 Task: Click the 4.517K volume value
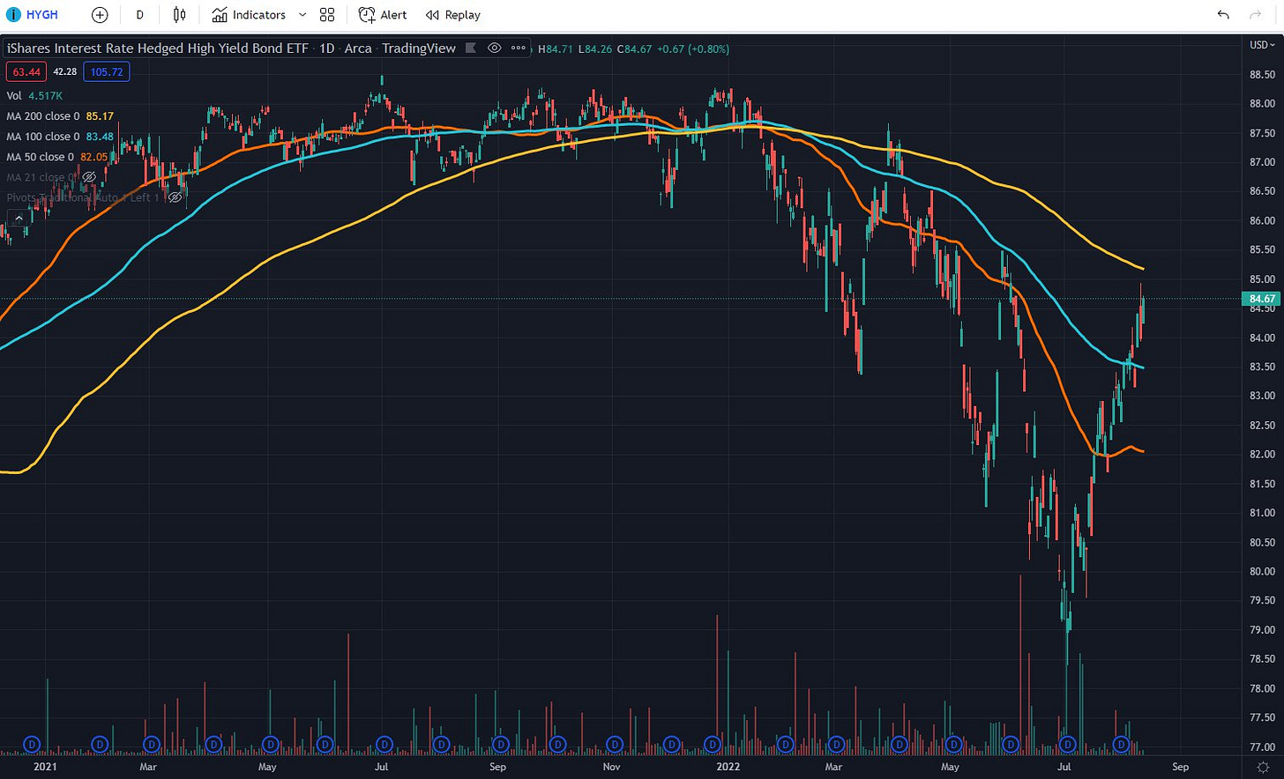coord(45,96)
